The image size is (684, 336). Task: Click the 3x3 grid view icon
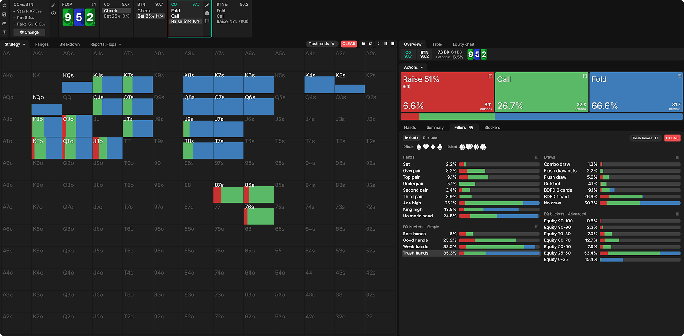point(386,44)
